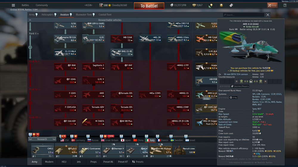Switch to the Jets preset
Screen dimensions: 298x167
(x=79, y=162)
